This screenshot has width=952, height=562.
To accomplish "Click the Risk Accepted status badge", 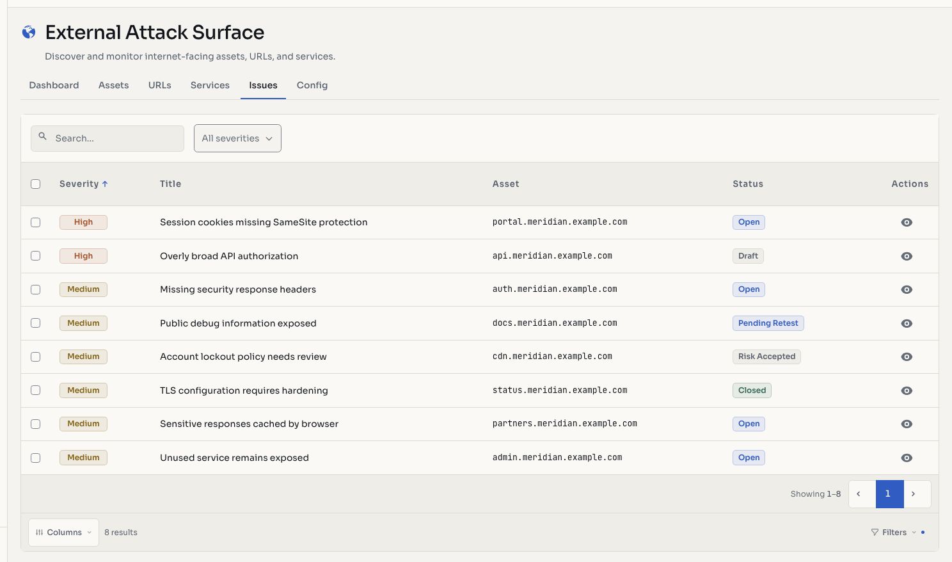I will (x=766, y=357).
